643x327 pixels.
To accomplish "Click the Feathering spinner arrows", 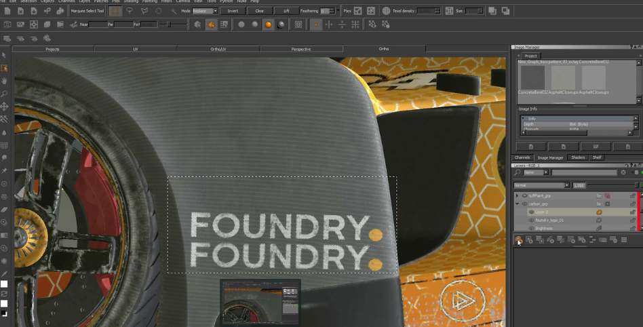I will [332, 11].
